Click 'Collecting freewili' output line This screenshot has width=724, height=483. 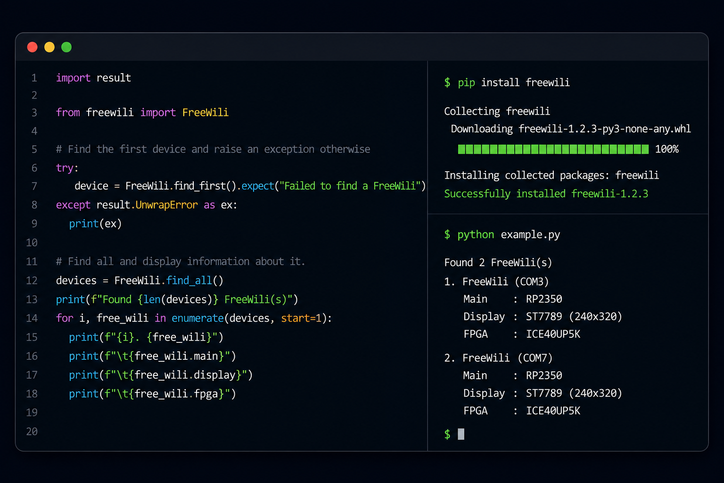[x=497, y=111]
